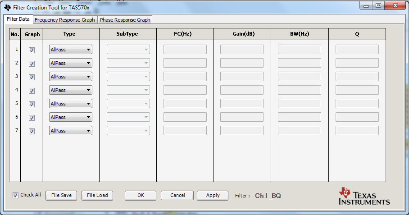Disable Graph checkbox for filter row 5

pos(32,105)
